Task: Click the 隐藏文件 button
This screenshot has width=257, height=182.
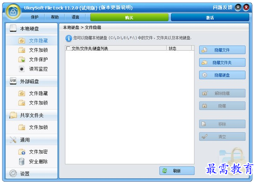Action: (222, 50)
